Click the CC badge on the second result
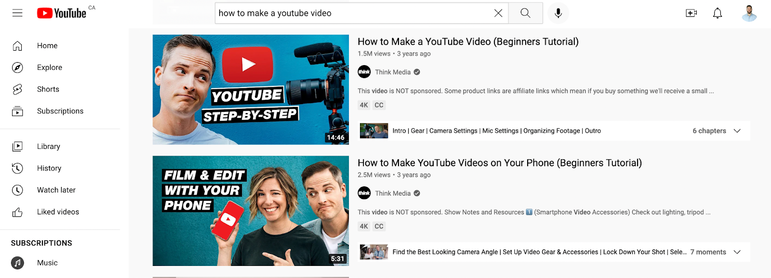The image size is (771, 278). [379, 226]
